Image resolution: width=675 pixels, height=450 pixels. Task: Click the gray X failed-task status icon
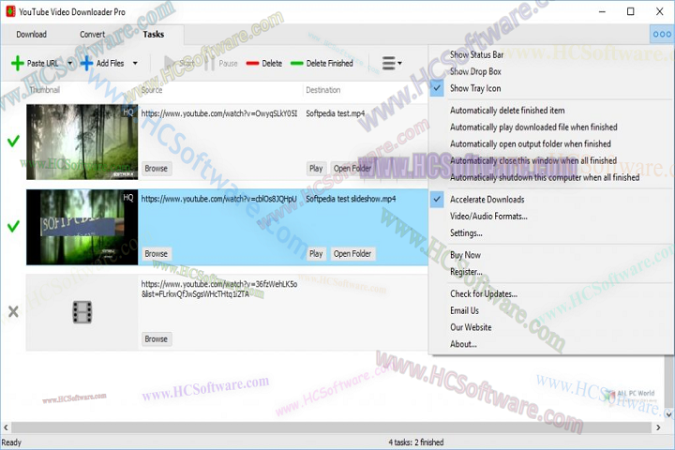(13, 311)
